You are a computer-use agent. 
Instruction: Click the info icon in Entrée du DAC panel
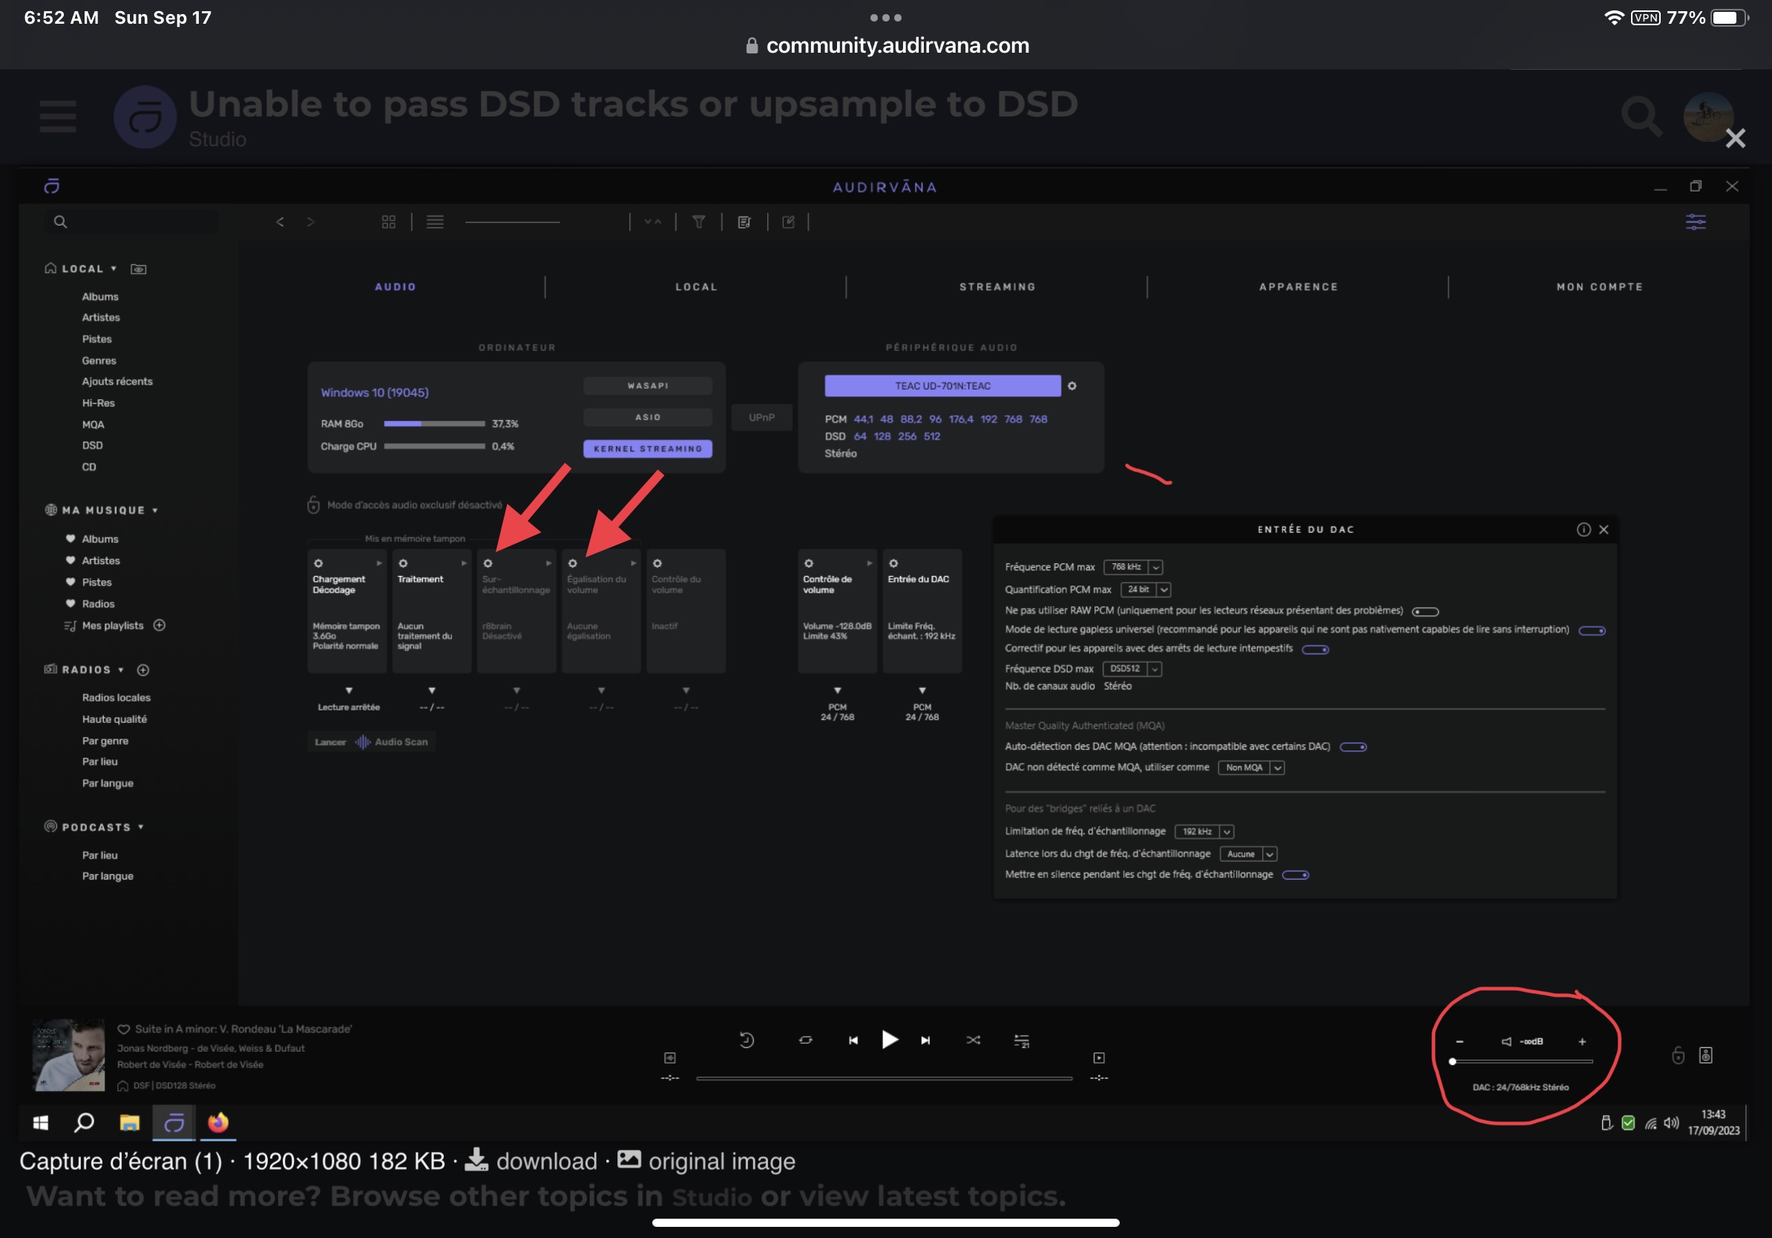pos(1584,529)
